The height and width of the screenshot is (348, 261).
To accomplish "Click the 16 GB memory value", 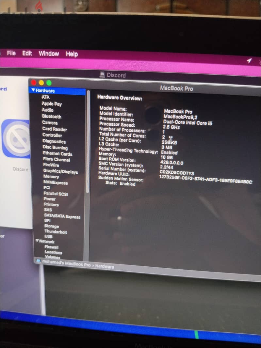I will 167,157.
